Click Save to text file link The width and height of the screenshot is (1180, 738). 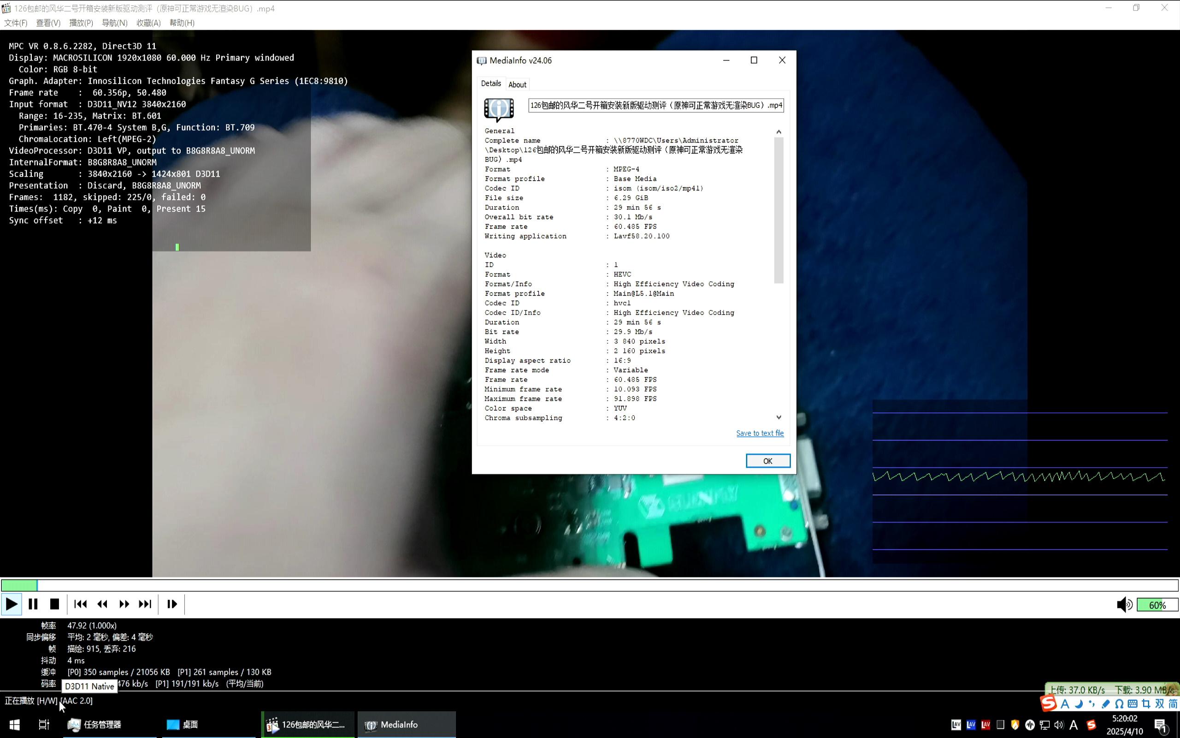point(760,433)
